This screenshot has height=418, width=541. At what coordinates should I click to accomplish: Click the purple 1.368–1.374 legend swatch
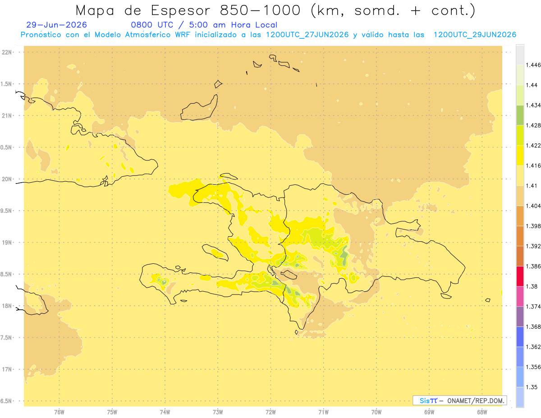[x=520, y=317]
